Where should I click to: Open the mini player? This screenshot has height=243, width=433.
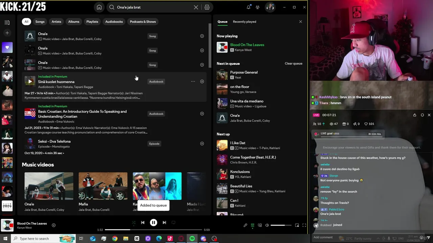coord(297,225)
